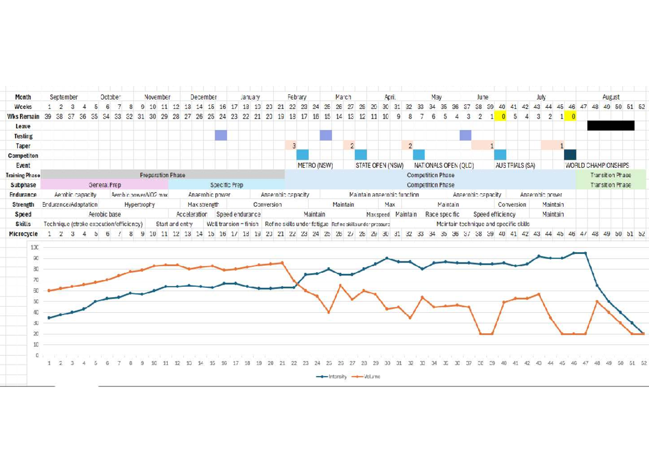Click the 'Aerobic base' speed cell
The width and height of the screenshot is (649, 460).
click(104, 214)
